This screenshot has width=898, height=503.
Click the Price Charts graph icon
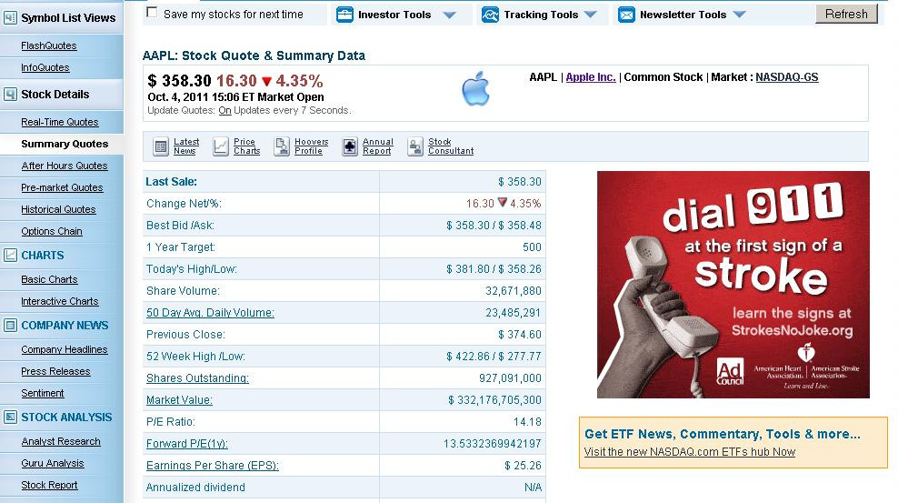(x=221, y=146)
